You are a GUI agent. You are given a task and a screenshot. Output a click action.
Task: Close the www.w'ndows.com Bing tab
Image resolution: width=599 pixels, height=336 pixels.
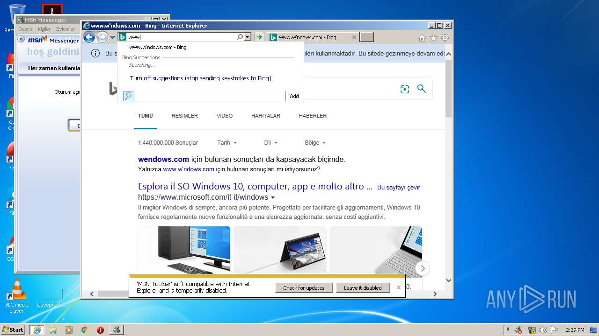(x=354, y=37)
